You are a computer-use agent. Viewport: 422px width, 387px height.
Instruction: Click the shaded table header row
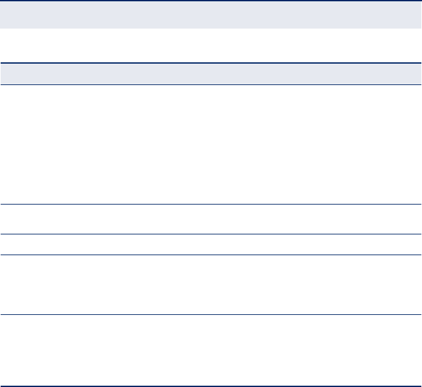(210, 73)
